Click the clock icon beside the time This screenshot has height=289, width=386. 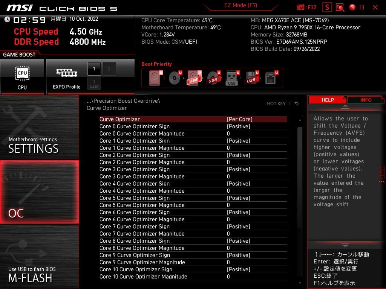[7, 20]
